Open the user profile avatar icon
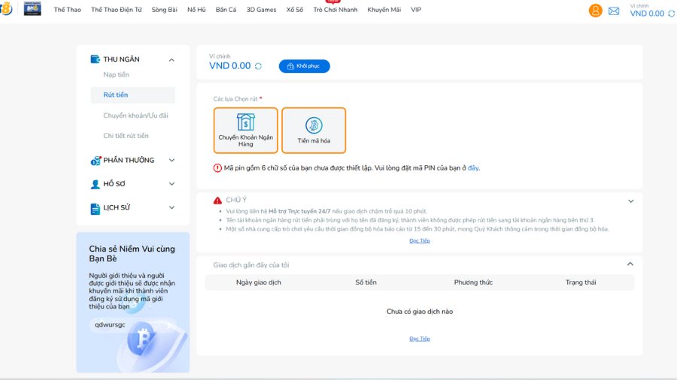The width and height of the screenshot is (677, 380). [595, 11]
